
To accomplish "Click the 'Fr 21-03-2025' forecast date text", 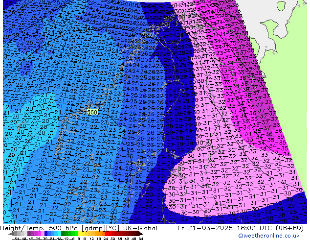I will [205, 228].
